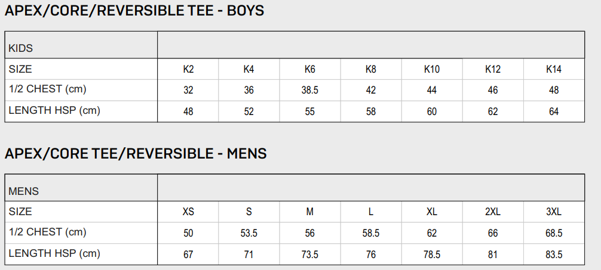
Task: Click the K2 size column header
Action: [x=188, y=70]
